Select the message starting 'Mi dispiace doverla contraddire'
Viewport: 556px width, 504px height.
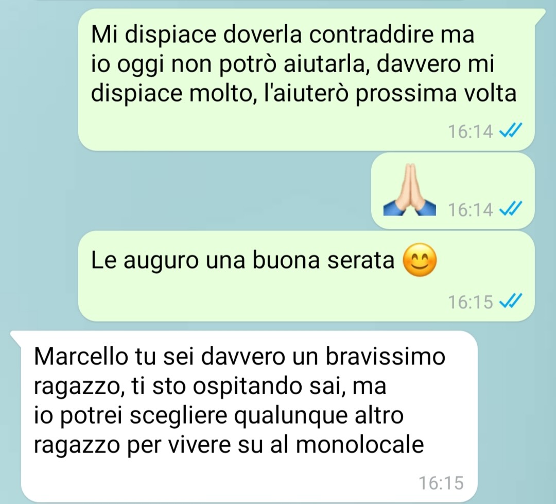(306, 80)
